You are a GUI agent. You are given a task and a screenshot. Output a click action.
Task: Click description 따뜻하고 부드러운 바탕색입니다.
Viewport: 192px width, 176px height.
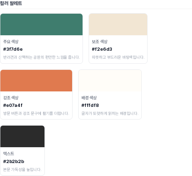coord(118,57)
